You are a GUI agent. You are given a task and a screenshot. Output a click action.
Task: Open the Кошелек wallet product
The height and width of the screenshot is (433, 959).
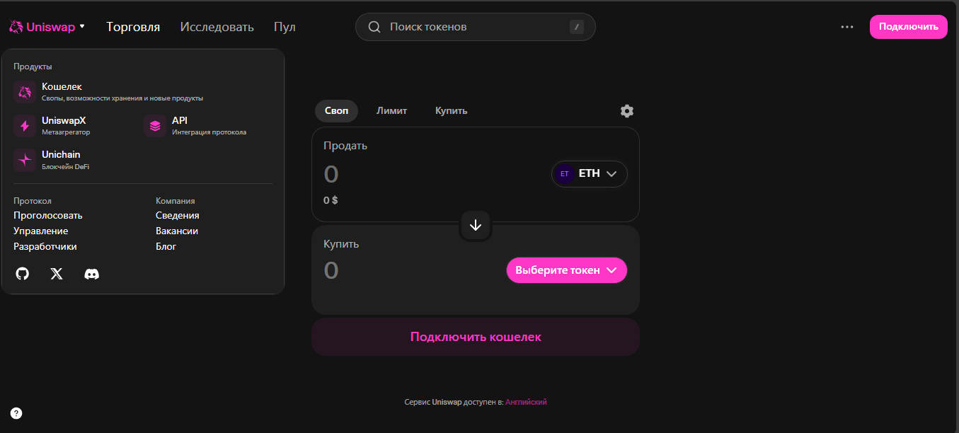coord(62,91)
